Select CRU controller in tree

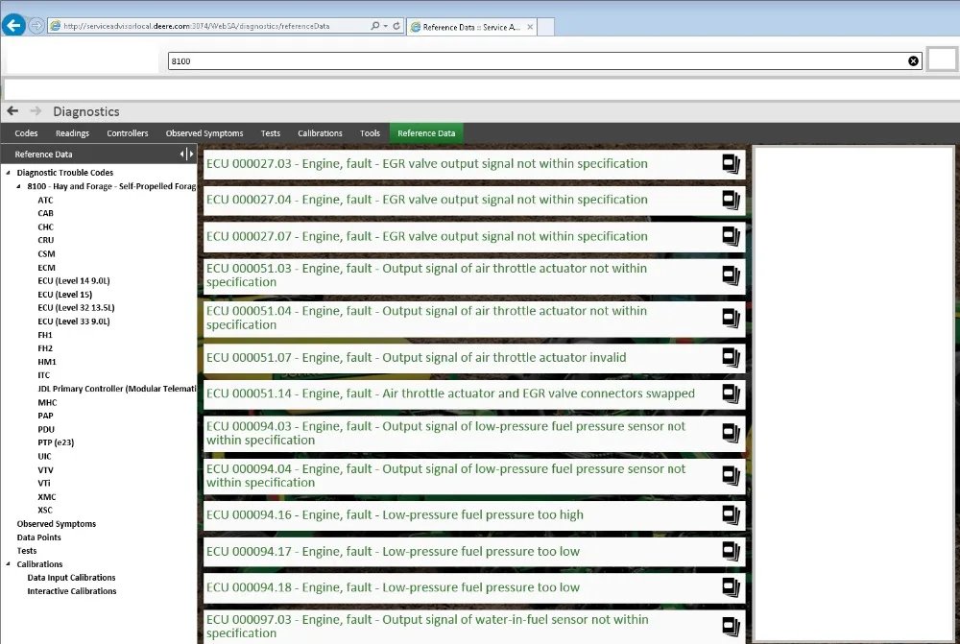point(46,241)
